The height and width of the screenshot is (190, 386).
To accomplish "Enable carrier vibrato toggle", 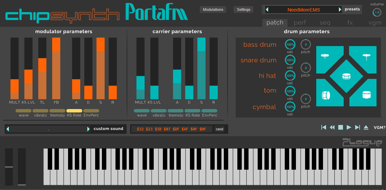I will [158, 111].
